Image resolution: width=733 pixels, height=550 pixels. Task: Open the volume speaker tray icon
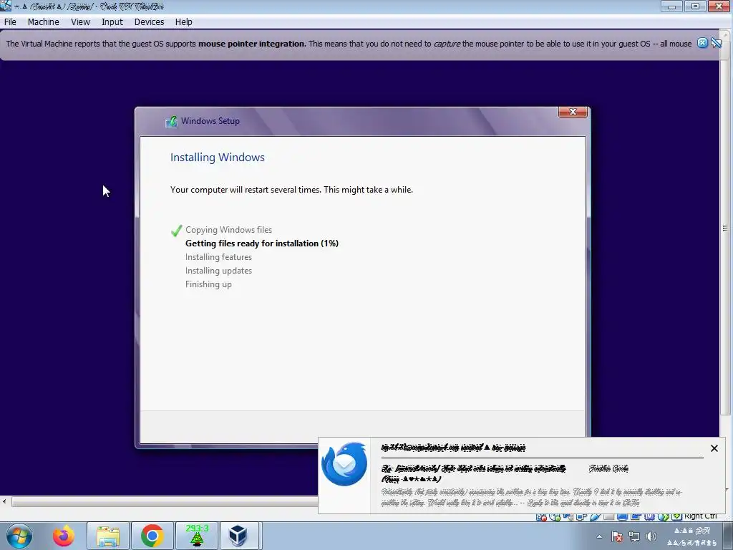[x=651, y=536]
